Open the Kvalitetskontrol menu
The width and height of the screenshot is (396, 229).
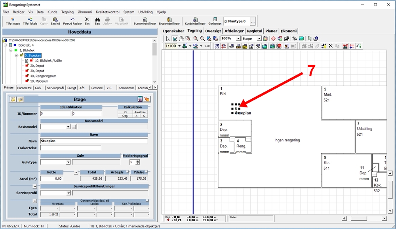pyautogui.click(x=108, y=12)
